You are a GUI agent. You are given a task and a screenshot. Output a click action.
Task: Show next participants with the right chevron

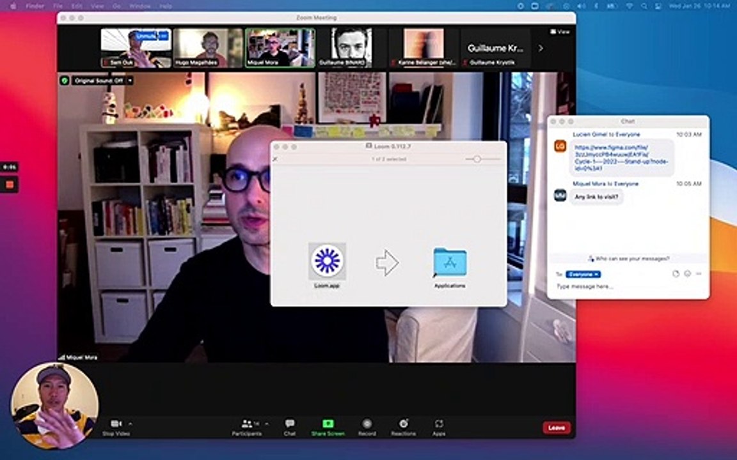click(541, 48)
